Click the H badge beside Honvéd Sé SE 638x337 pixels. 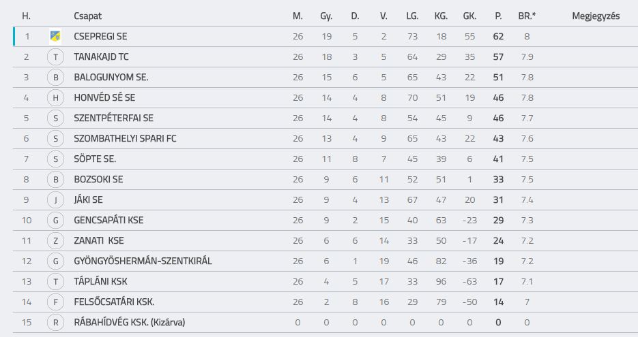coord(56,98)
